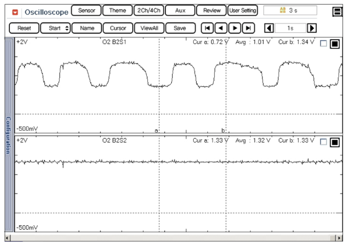
Task: Step forward one frame icon
Action: 235,28
